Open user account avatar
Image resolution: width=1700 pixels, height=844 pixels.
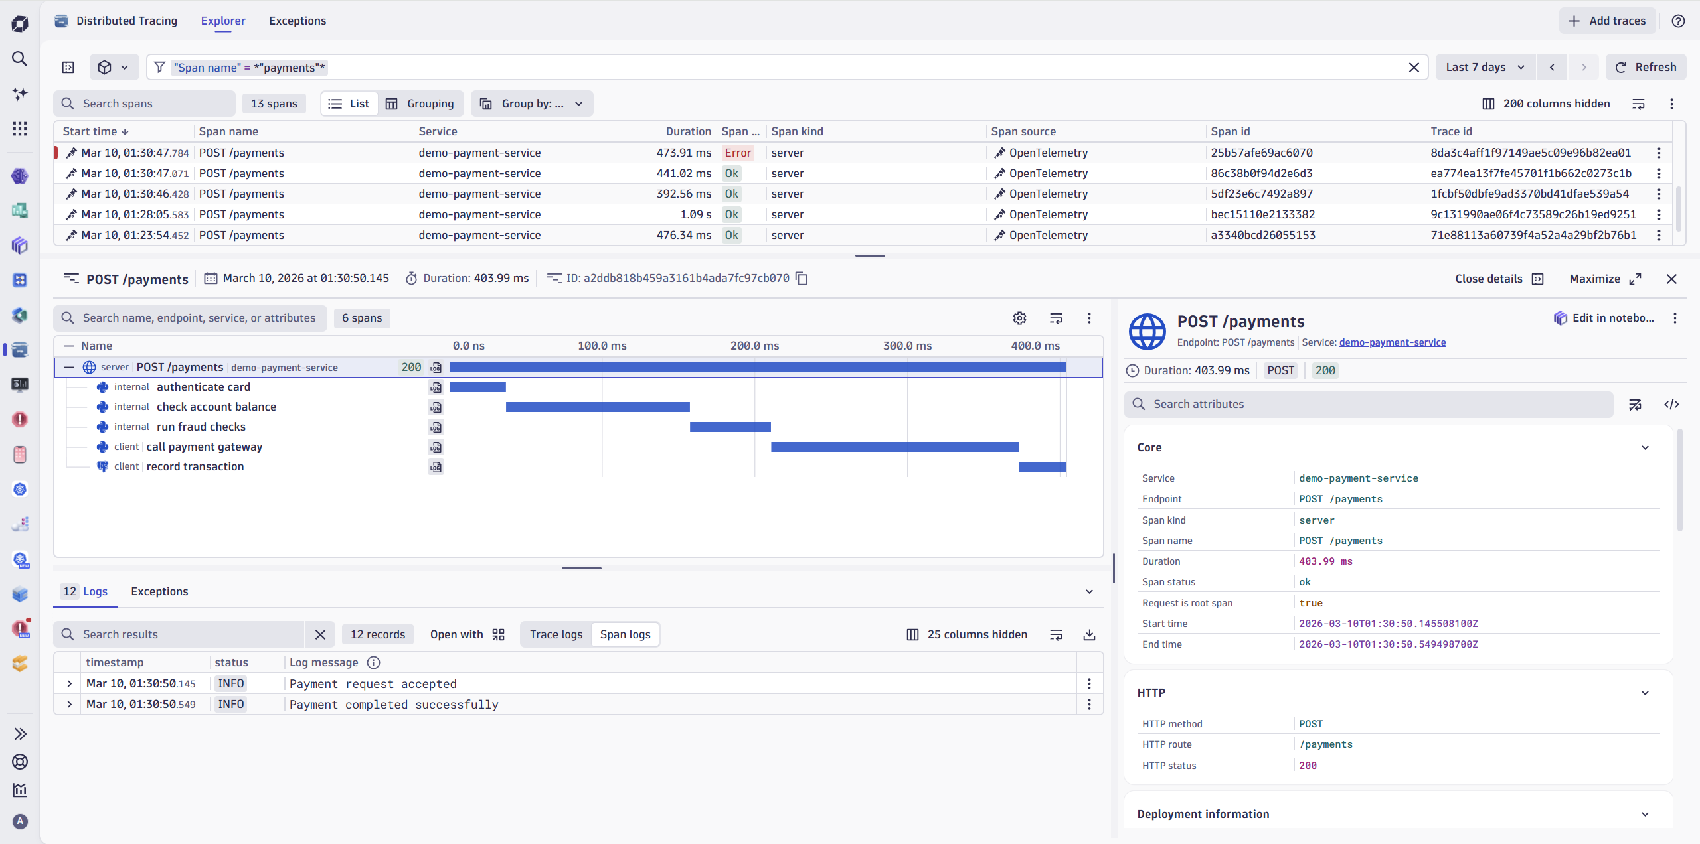20,821
